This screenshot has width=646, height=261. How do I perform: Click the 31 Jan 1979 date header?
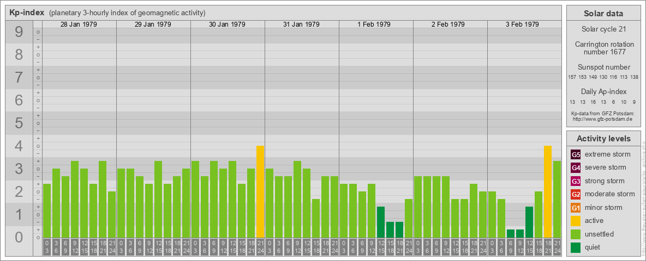click(301, 24)
